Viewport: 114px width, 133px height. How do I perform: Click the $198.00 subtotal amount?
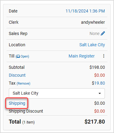[x=97, y=67]
